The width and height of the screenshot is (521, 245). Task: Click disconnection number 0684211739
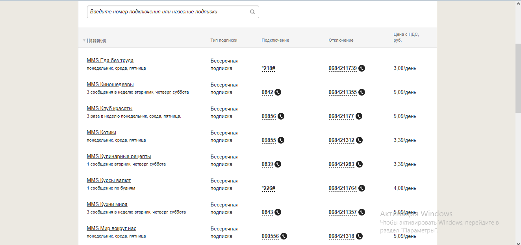343,68
